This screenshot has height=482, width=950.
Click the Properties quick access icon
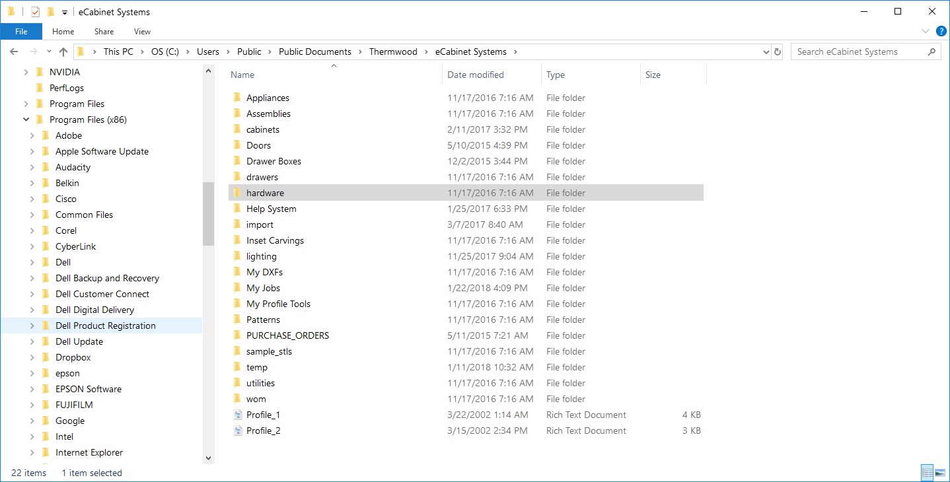coord(36,12)
